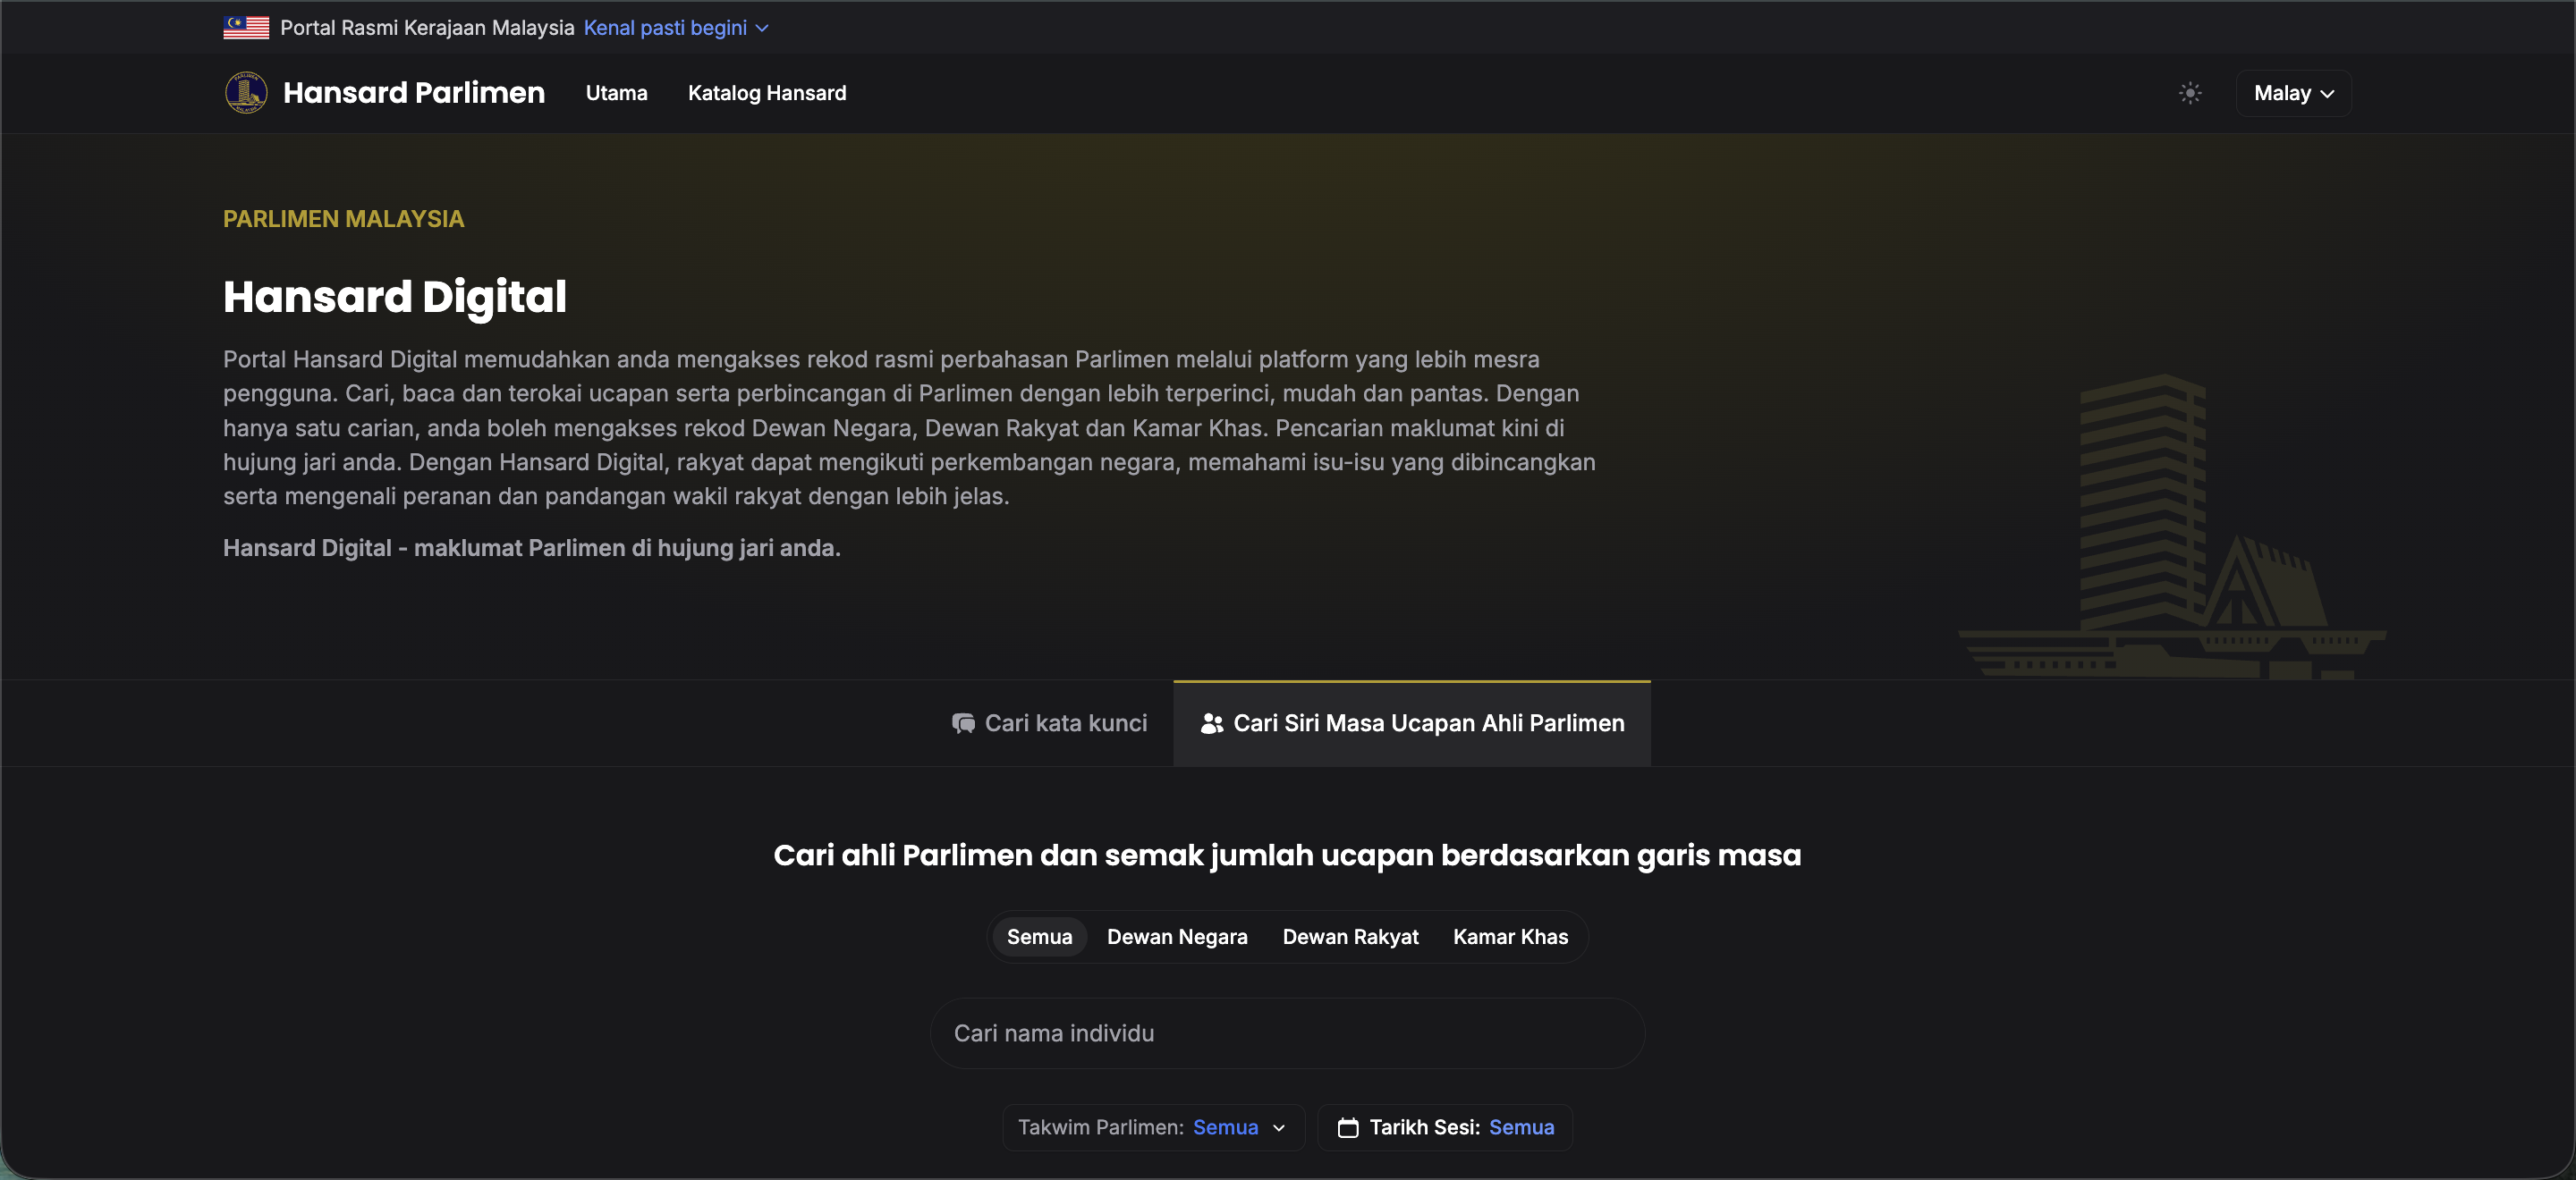Open the Tarikh Sesi date picker button
The height and width of the screenshot is (1180, 2576).
pos(1445,1127)
